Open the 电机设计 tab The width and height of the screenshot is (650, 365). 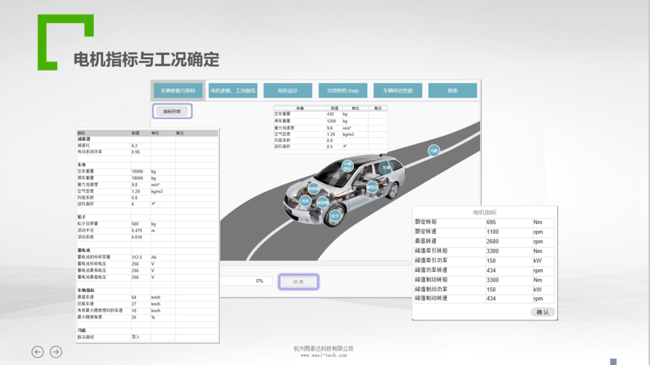coord(288,90)
